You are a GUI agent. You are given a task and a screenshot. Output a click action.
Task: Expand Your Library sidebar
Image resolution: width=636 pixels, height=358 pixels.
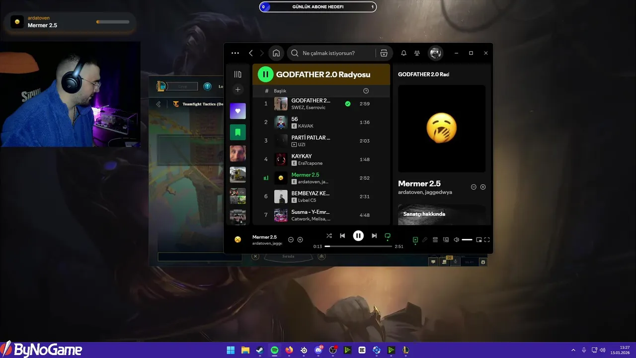(x=238, y=75)
